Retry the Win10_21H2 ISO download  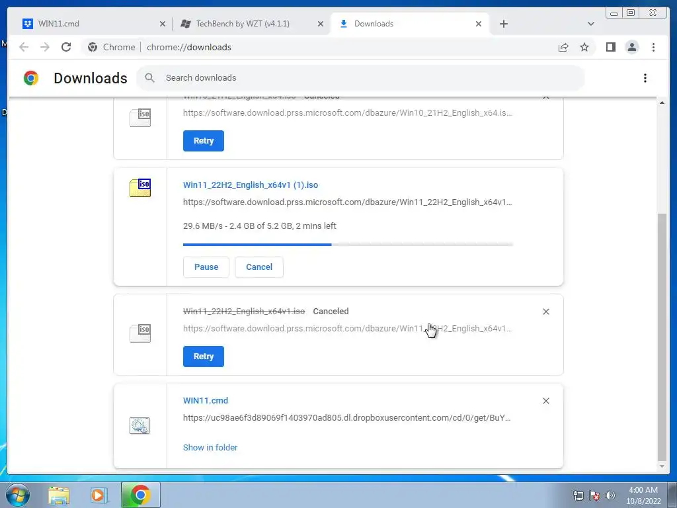coord(204,141)
